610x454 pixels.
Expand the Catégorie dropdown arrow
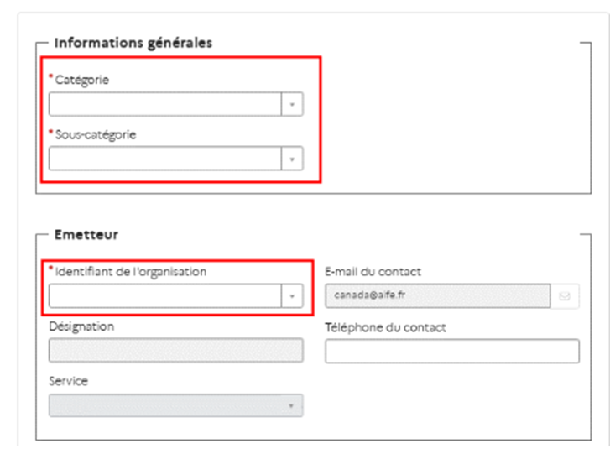coord(292,104)
